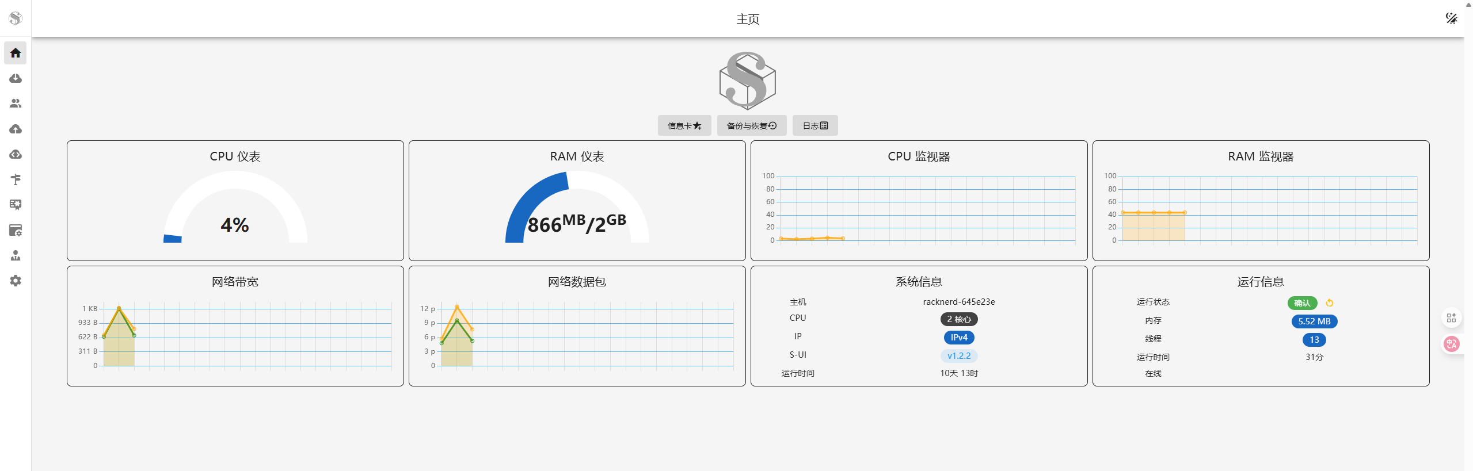Click the pink translate icon on right edge
Viewport: 1473px width, 471px height.
point(1451,344)
